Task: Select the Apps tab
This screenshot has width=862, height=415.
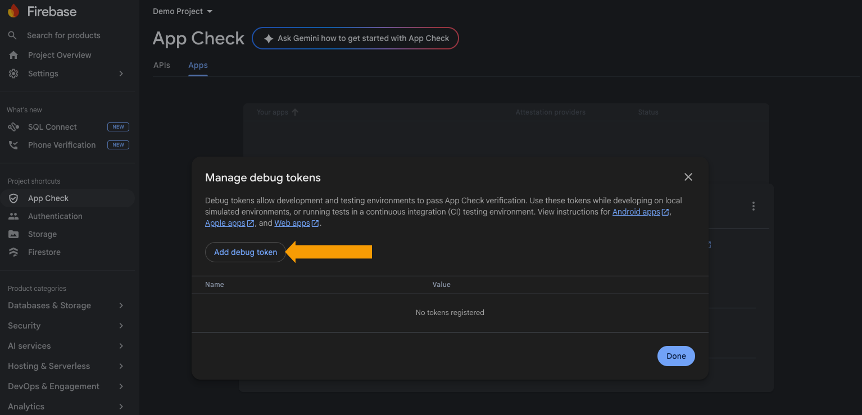Action: (x=198, y=65)
